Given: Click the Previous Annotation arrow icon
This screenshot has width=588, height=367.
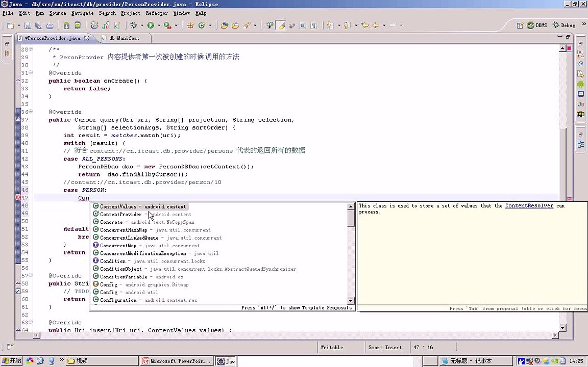Looking at the screenshot, I should [x=347, y=25].
